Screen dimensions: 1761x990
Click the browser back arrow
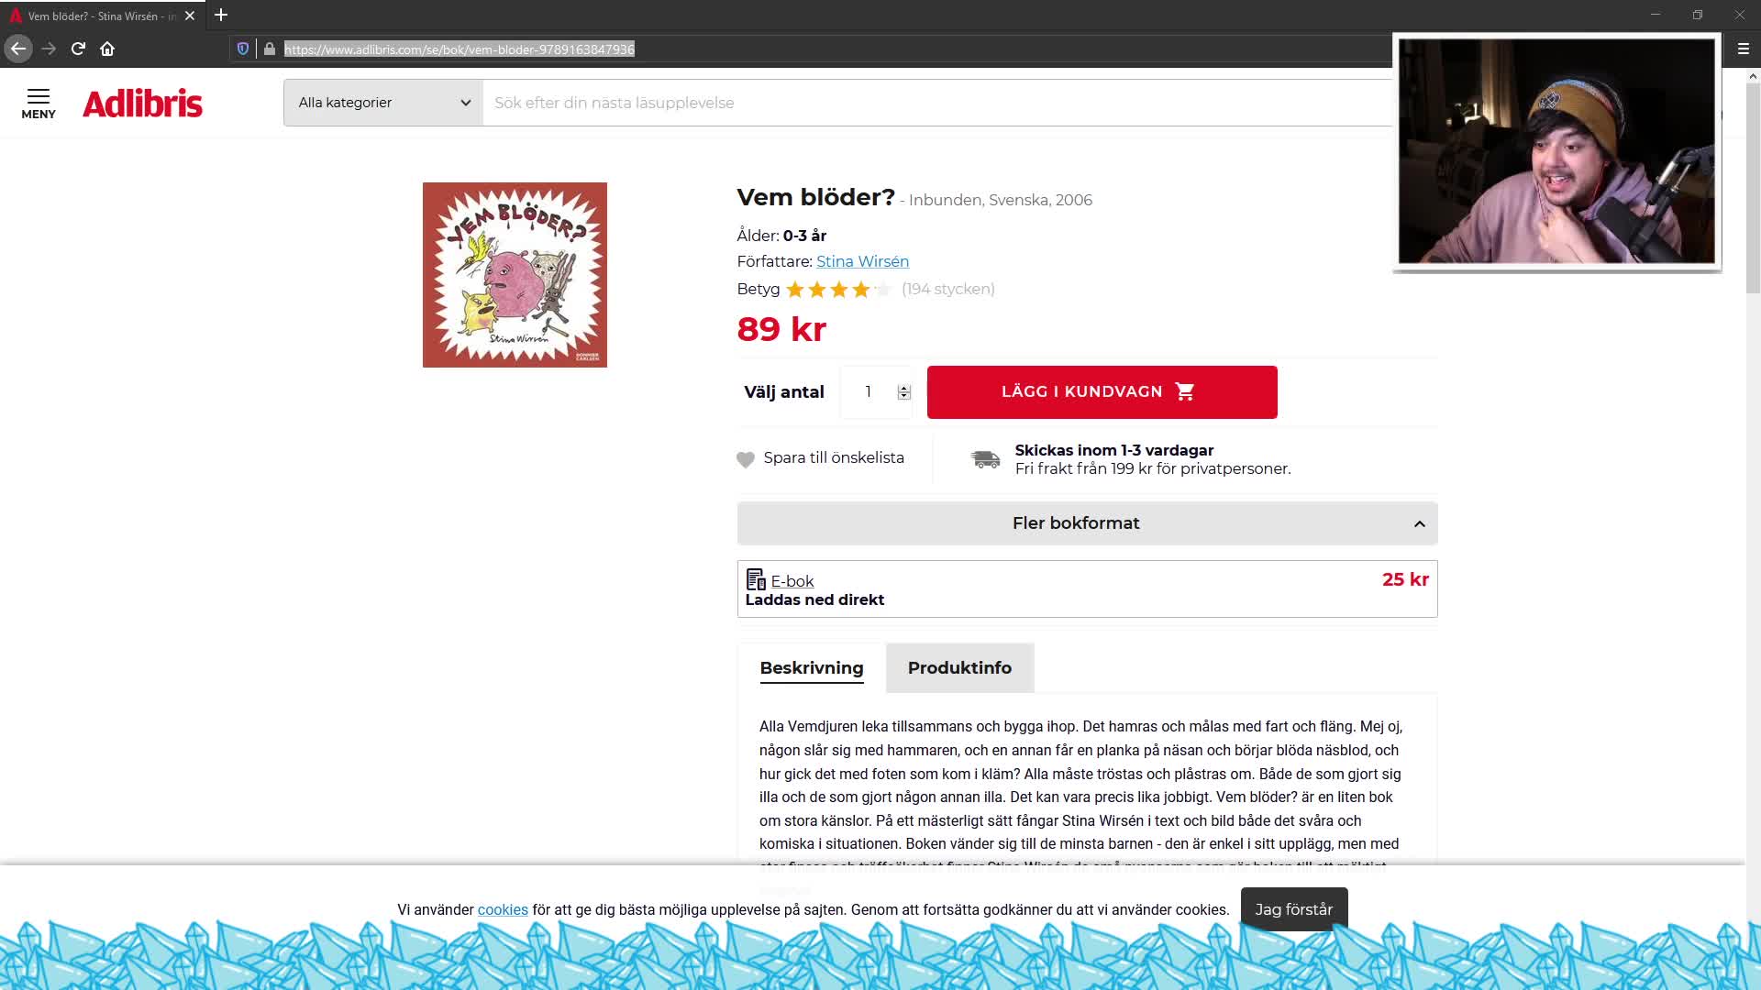click(x=18, y=49)
